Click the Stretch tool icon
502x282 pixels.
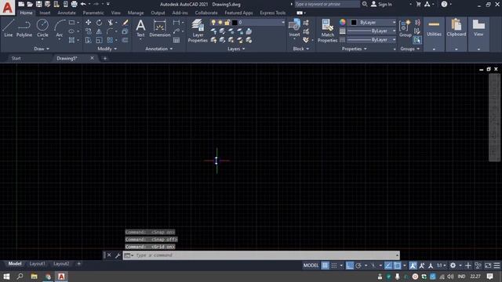[x=88, y=40]
